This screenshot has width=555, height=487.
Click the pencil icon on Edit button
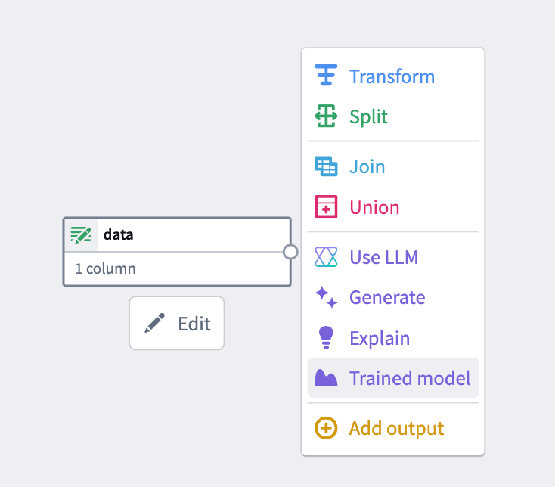click(x=155, y=323)
